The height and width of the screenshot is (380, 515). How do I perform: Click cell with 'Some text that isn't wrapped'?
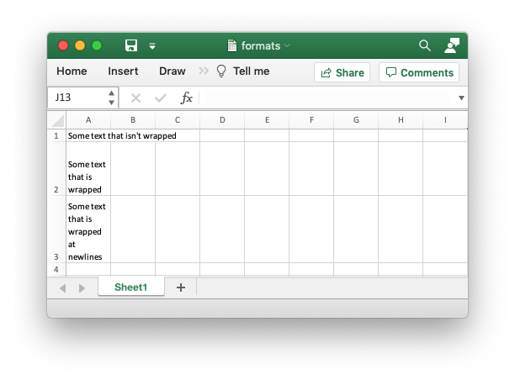point(88,135)
